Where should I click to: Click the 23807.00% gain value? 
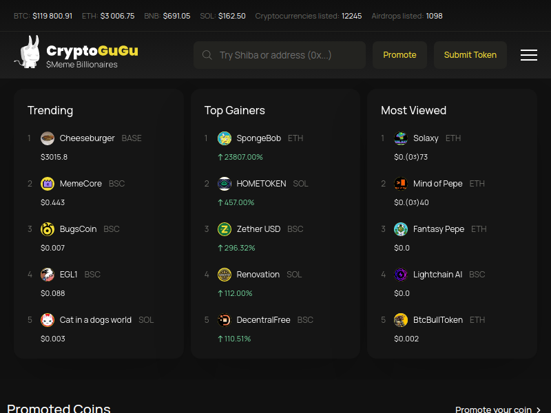coord(240,157)
